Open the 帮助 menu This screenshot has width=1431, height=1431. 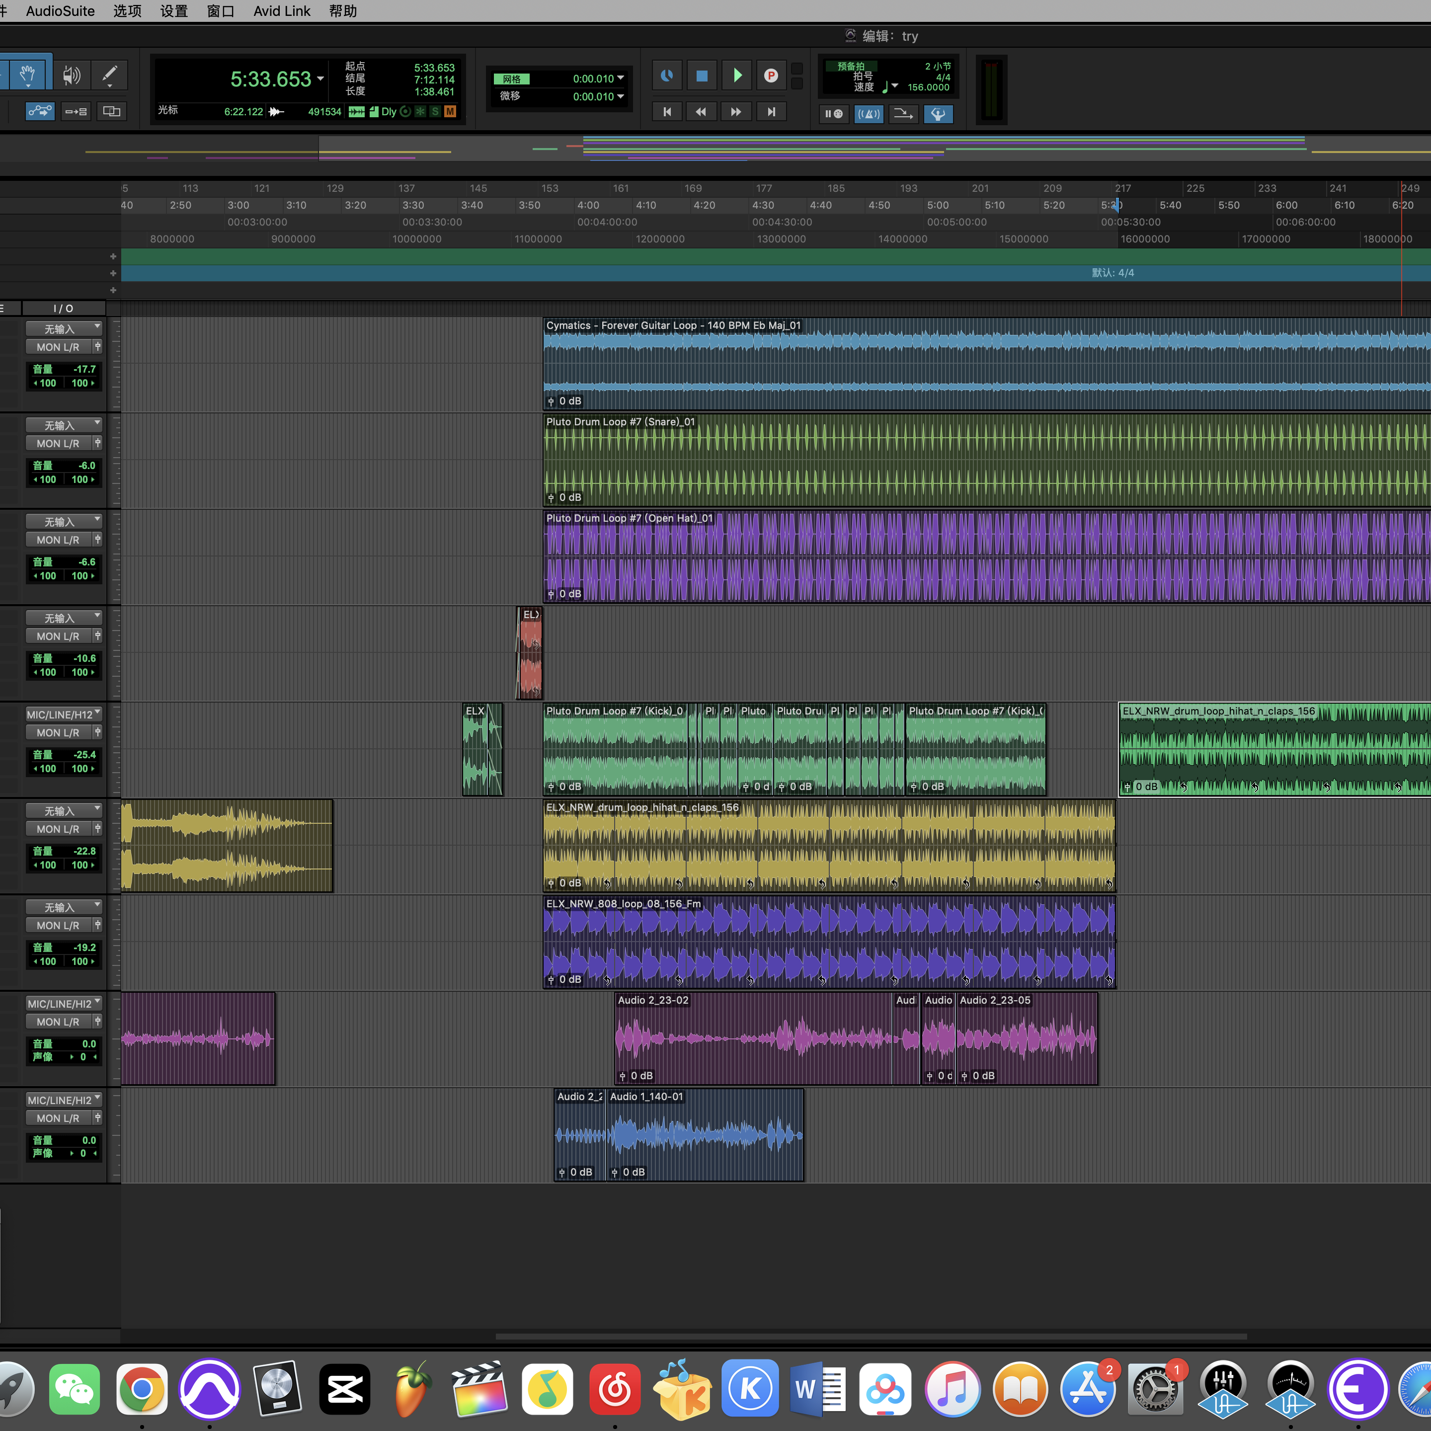click(343, 11)
